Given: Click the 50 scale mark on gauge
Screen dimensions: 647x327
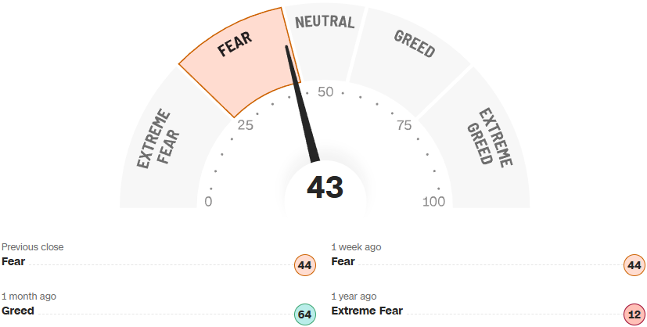Looking at the screenshot, I should pos(325,92).
